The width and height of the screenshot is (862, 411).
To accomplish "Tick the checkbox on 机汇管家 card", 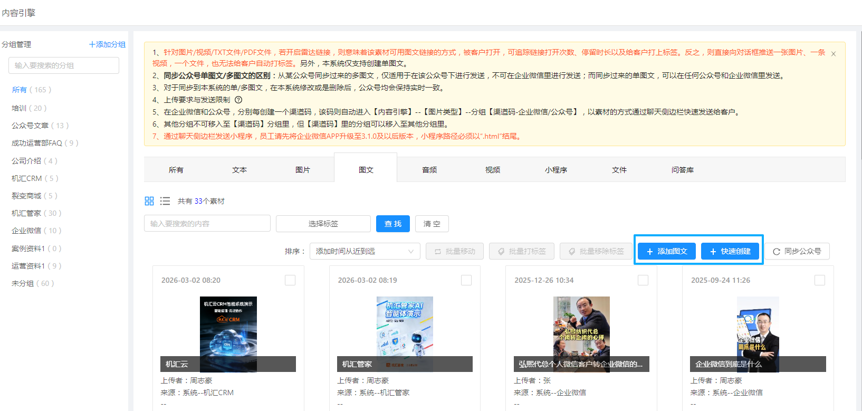I will 466,280.
